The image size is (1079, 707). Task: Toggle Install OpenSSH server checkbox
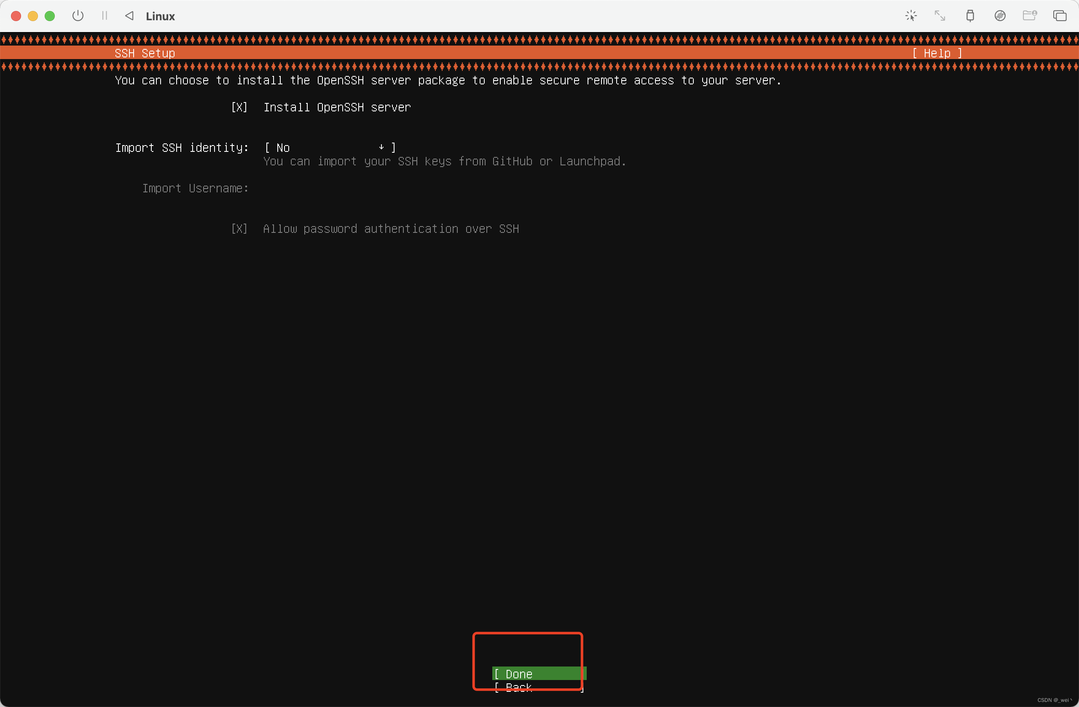[x=239, y=108]
